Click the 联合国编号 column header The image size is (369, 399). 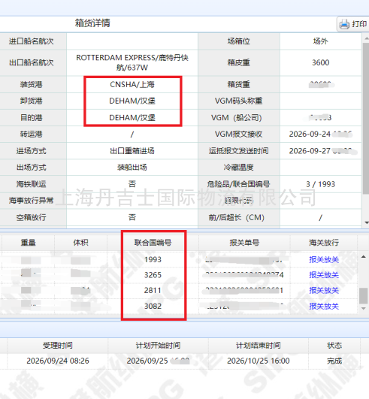point(153,243)
